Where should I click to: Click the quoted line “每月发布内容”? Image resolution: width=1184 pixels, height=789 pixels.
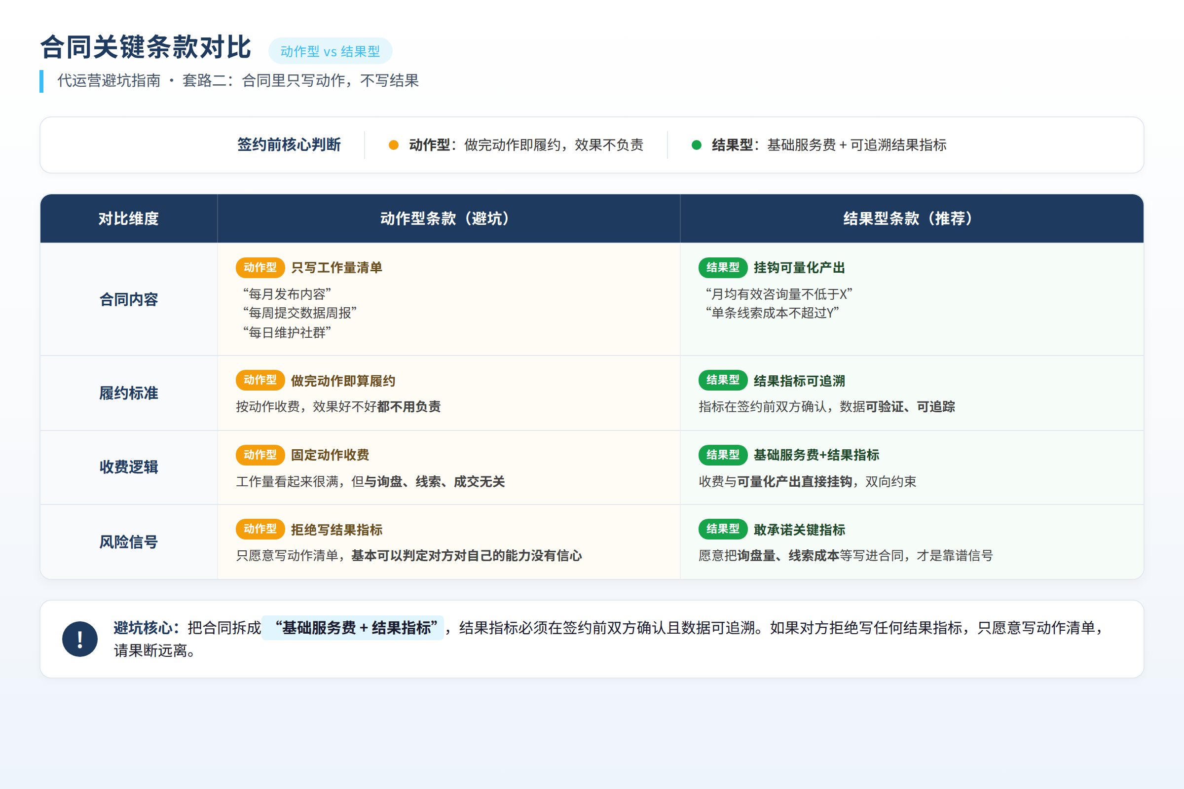pos(287,294)
